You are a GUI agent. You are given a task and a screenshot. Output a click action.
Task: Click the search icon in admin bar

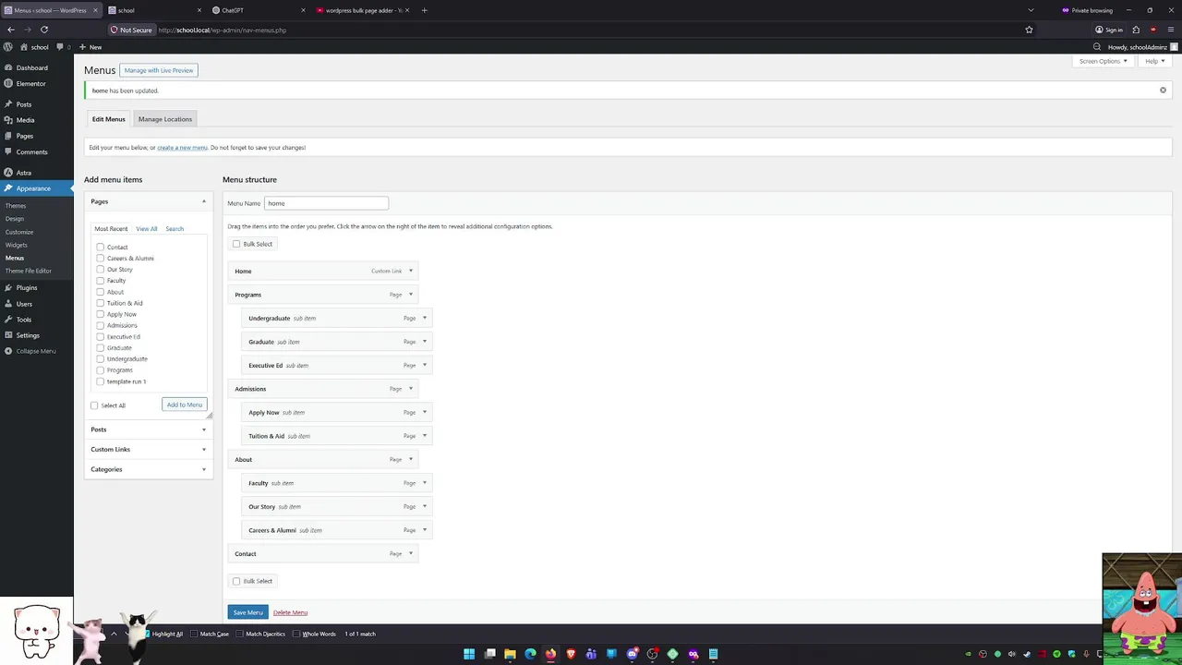[x=1097, y=47]
